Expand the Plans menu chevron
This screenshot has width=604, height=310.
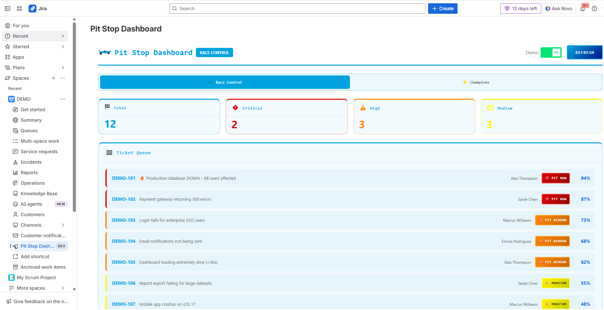tap(63, 68)
